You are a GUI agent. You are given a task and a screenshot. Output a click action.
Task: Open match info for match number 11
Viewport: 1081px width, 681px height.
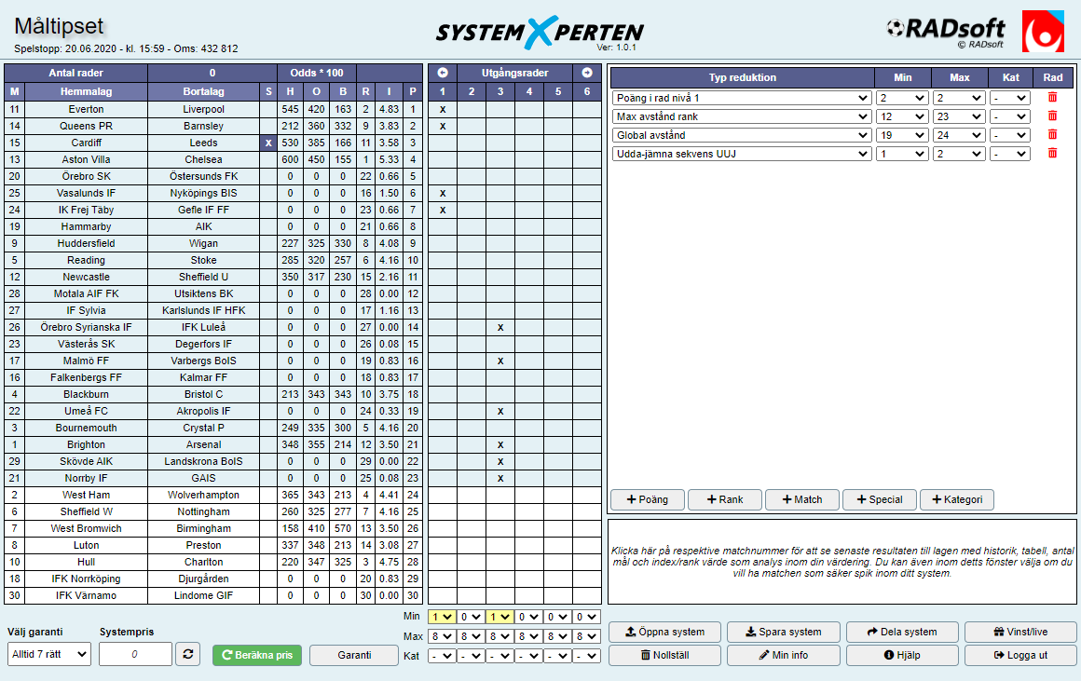(14, 109)
